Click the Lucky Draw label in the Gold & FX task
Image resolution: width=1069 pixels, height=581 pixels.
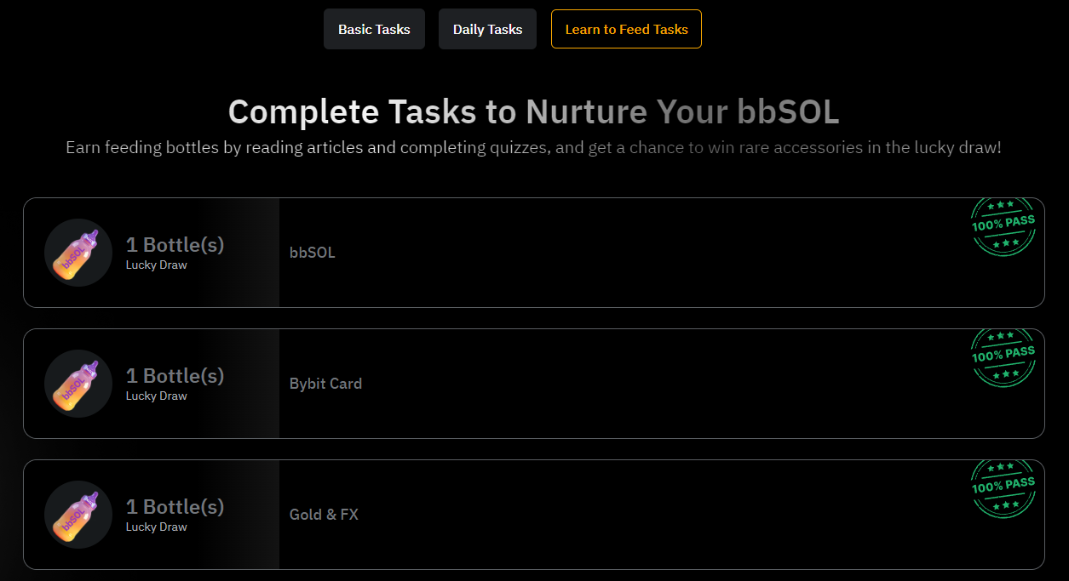click(x=157, y=527)
